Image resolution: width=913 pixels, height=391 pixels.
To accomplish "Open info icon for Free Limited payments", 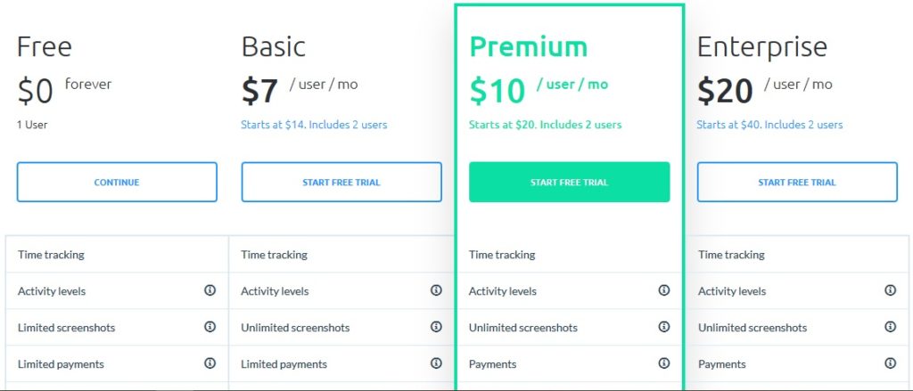I will (210, 363).
